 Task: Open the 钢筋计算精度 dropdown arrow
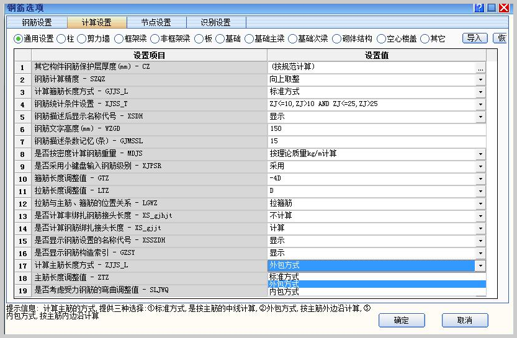480,79
